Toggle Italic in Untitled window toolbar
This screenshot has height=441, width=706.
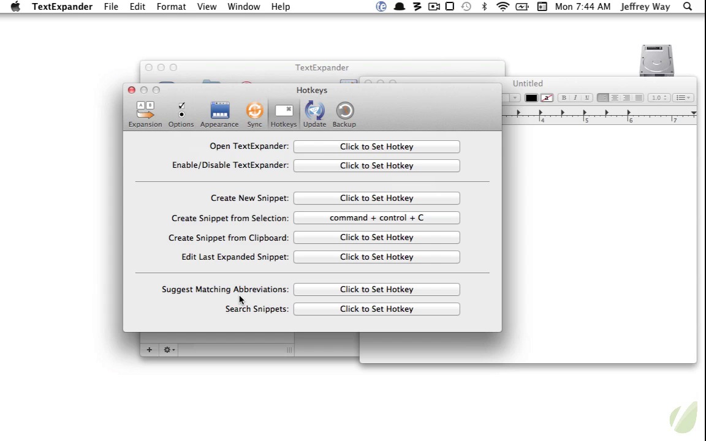pos(575,97)
